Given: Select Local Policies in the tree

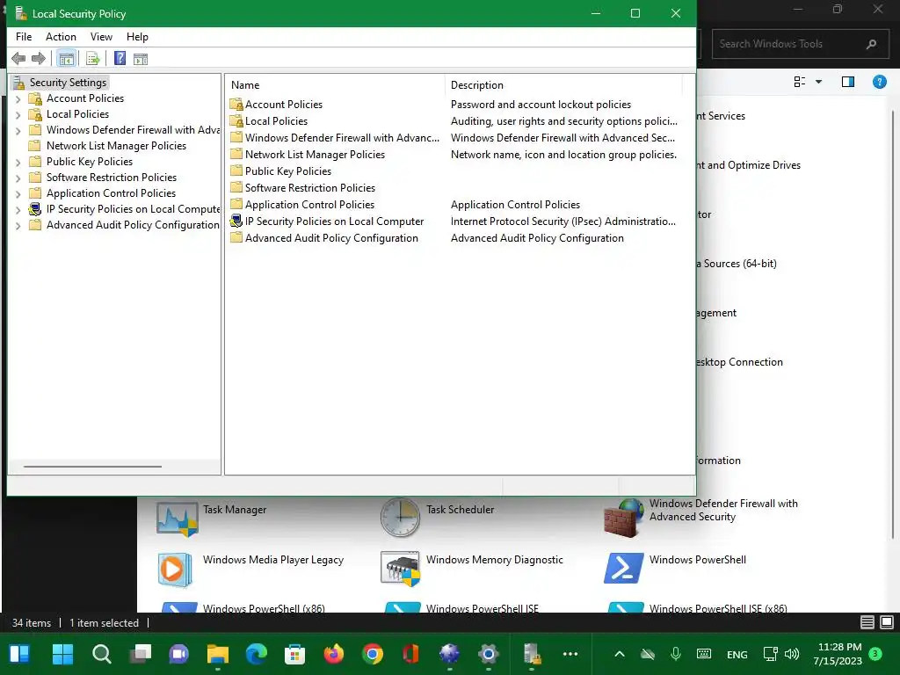Looking at the screenshot, I should click(77, 114).
